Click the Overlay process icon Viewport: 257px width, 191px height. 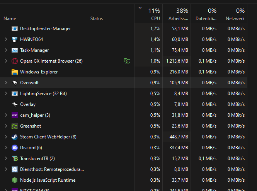(x=15, y=104)
